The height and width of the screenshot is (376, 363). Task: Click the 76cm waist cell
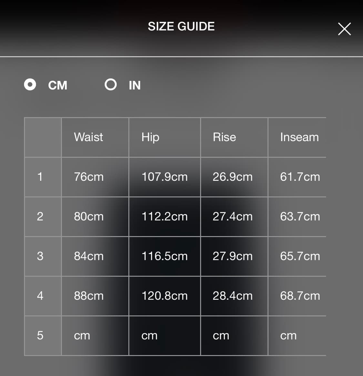[89, 177]
